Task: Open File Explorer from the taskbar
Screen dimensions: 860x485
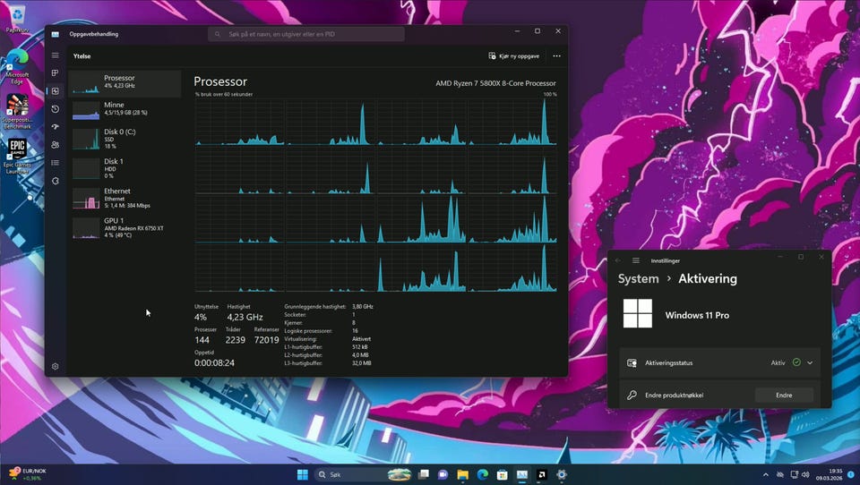Action: coord(463,474)
